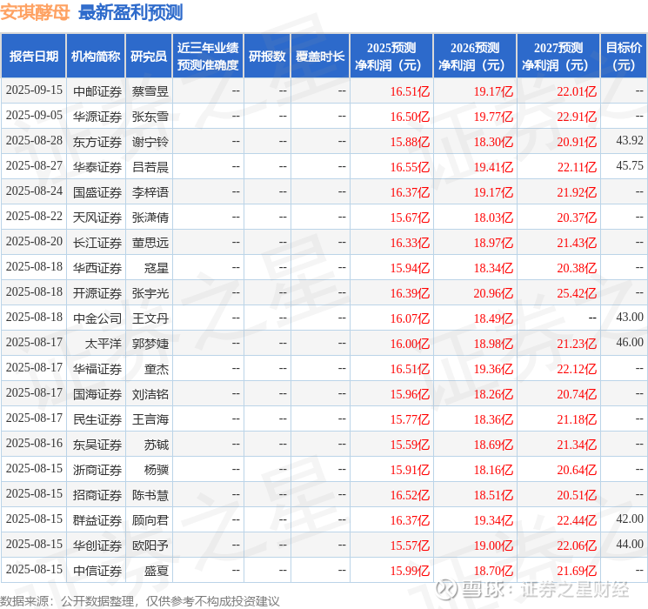Click the 安琪酵母 title text
648x609 pixels.
35,12
